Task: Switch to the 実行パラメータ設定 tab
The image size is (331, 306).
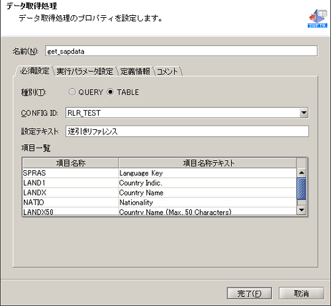Action: click(85, 72)
